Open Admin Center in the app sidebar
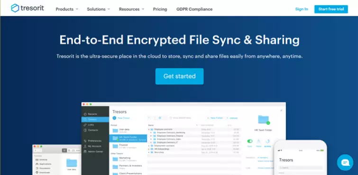 click(x=93, y=151)
